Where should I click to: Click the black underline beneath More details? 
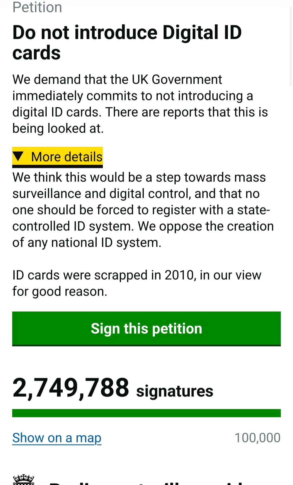[58, 166]
